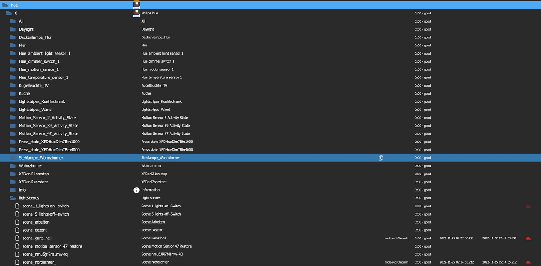Select the Daylight tree item

26,29
